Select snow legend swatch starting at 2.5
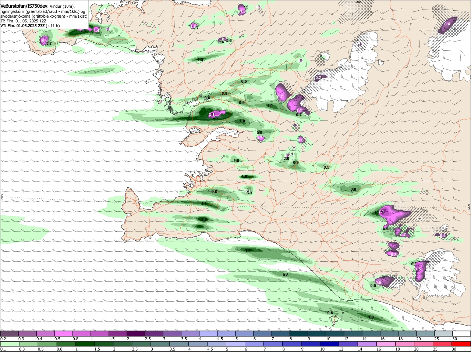The image size is (471, 352). point(154,334)
